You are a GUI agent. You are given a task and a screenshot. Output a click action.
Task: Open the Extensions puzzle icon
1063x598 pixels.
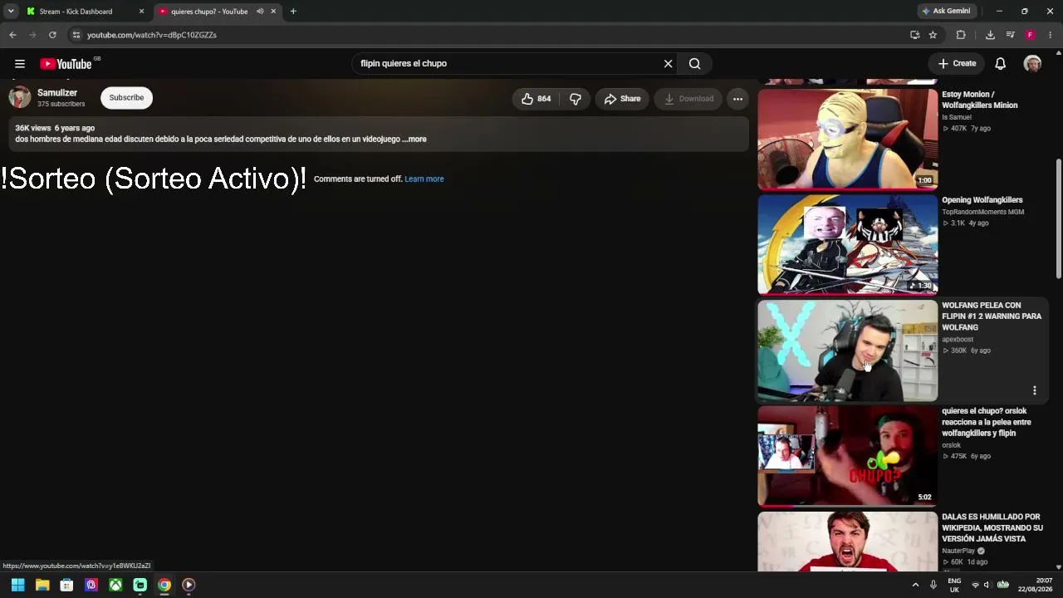[x=961, y=35]
